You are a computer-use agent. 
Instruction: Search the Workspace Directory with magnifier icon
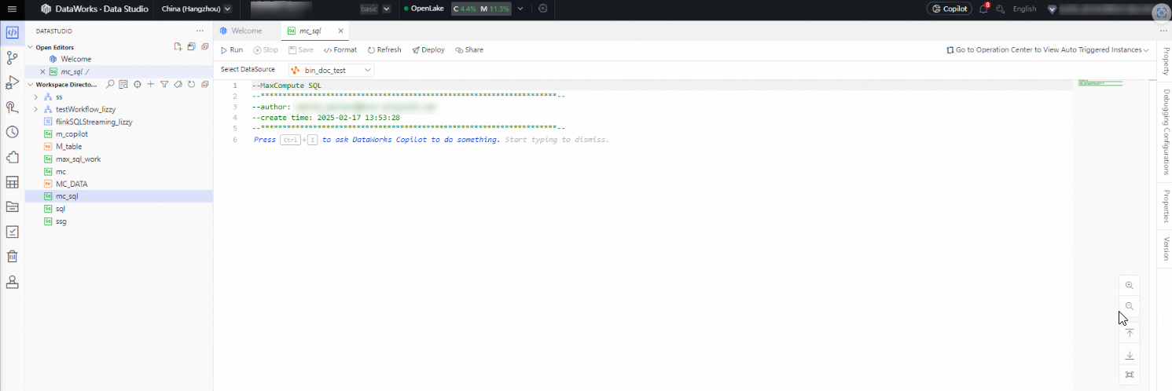point(111,84)
